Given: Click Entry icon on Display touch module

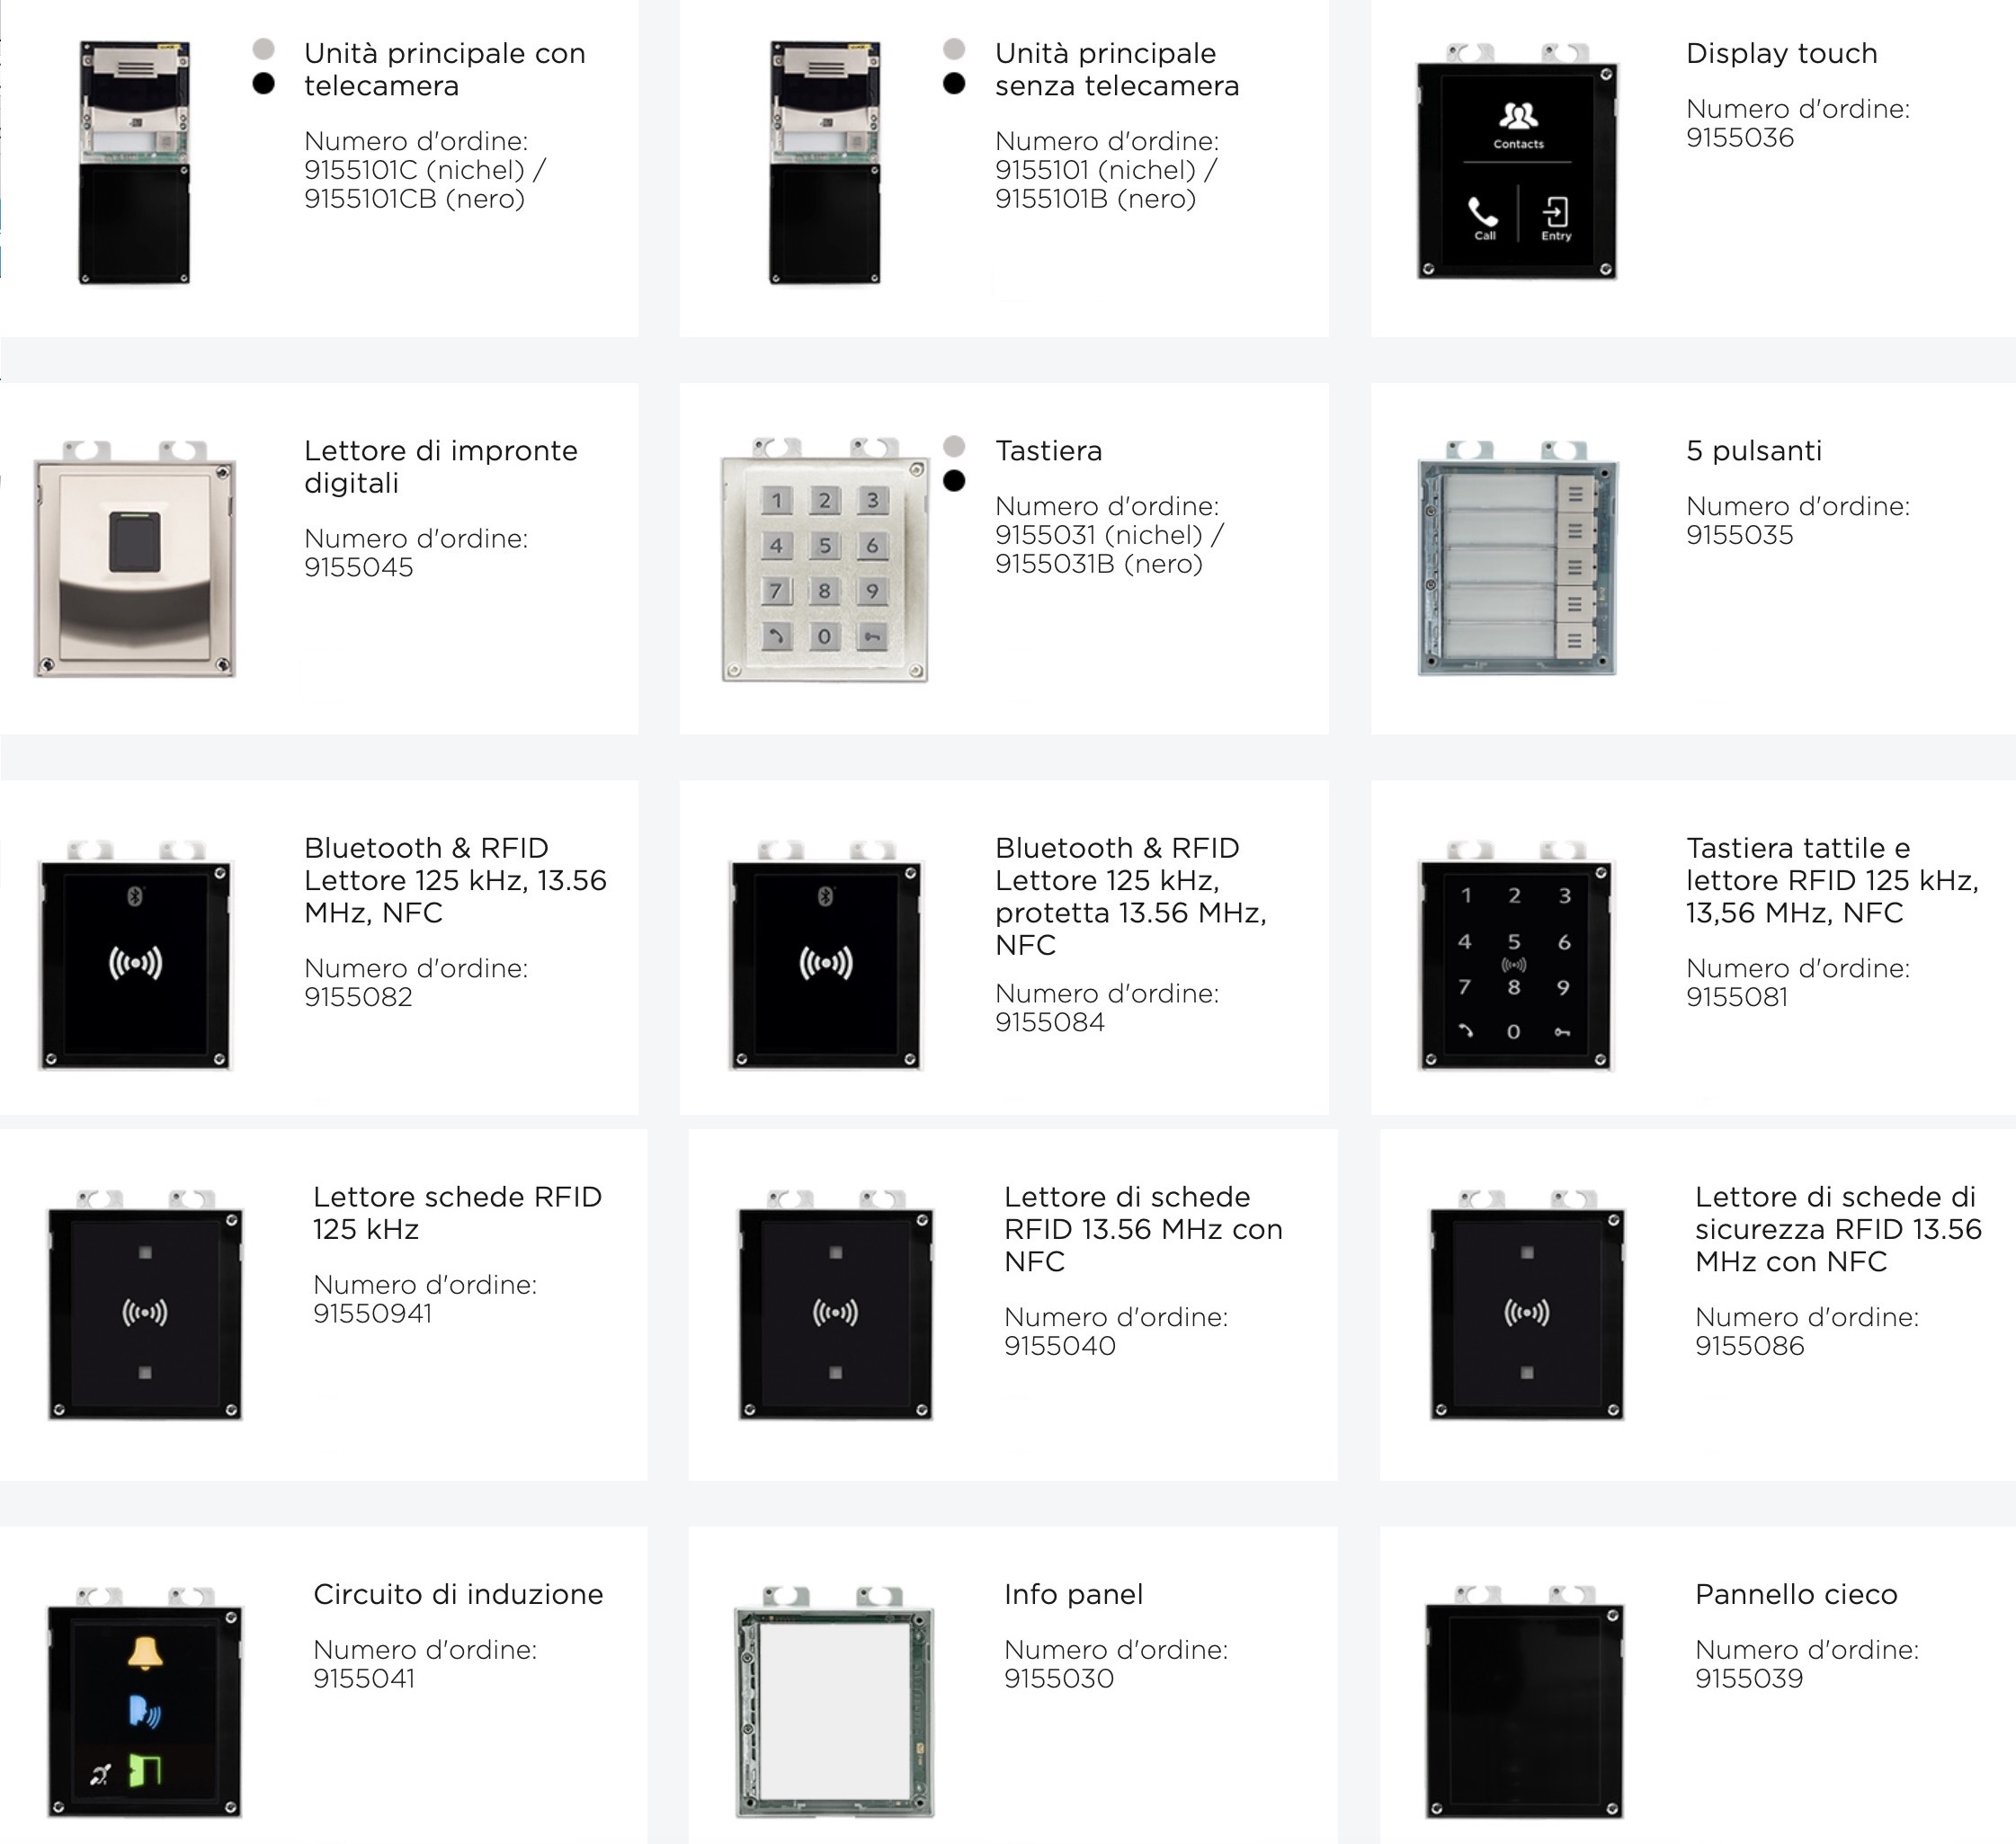Looking at the screenshot, I should 1555,213.
